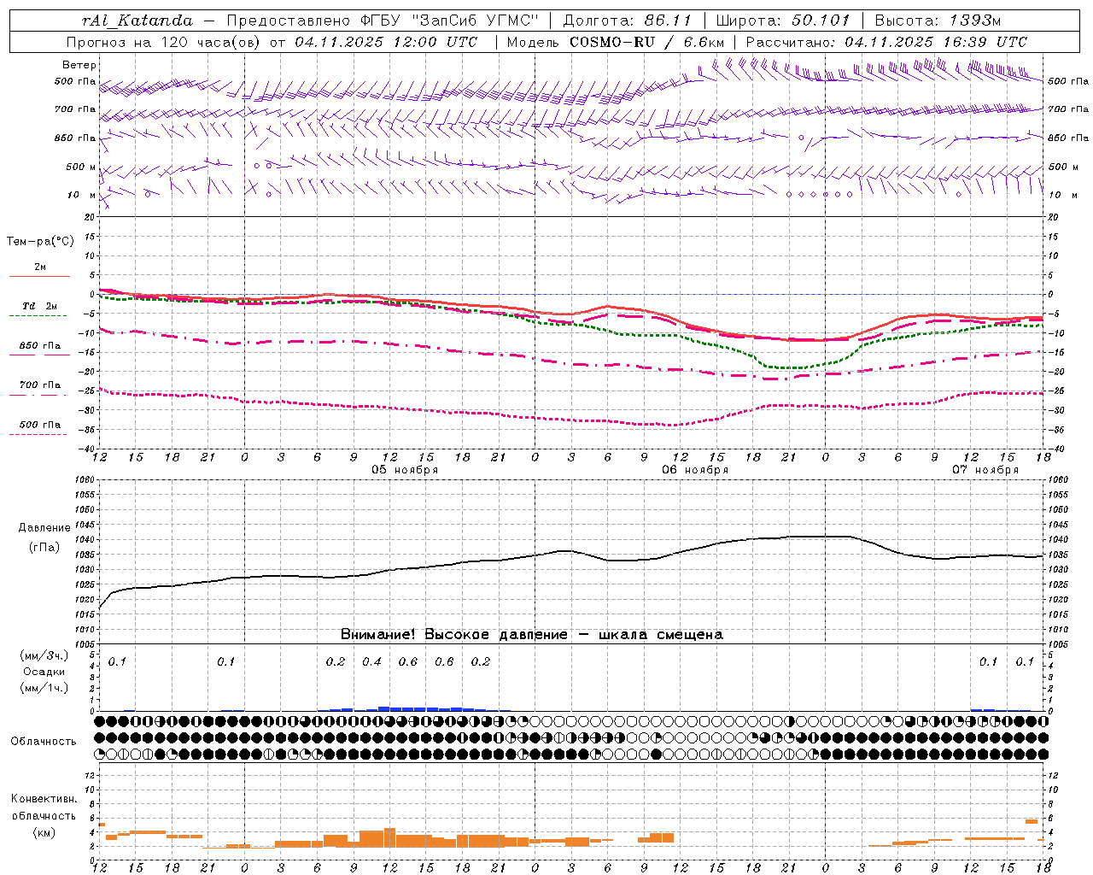Click the 'Облачность' cloud cover label

pos(44,742)
